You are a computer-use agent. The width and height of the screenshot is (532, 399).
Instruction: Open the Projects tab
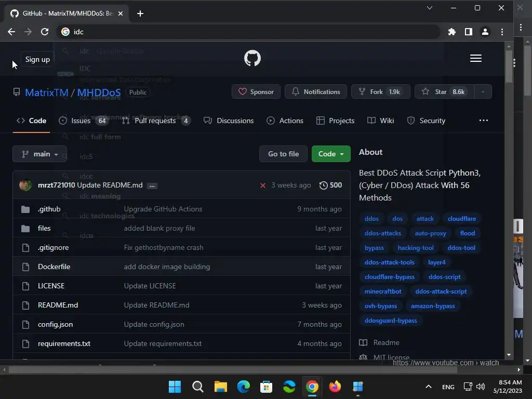335,121
